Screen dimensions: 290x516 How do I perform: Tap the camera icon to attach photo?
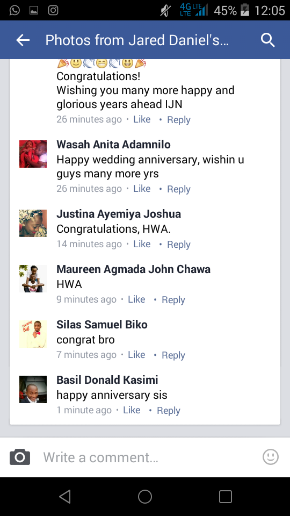tap(20, 457)
